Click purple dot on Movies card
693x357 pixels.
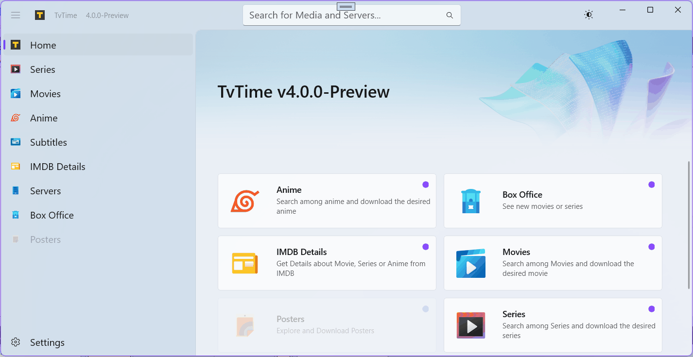coord(652,247)
